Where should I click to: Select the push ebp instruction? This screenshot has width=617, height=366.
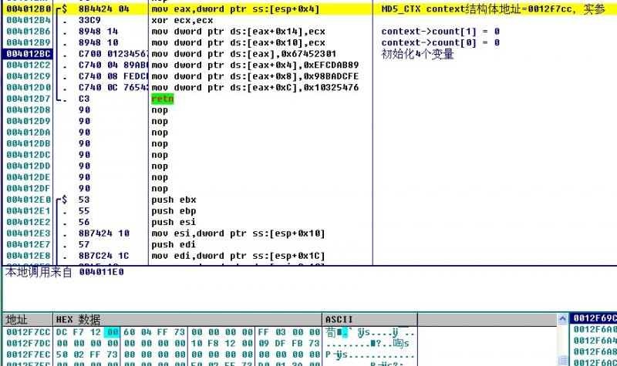pyautogui.click(x=174, y=210)
